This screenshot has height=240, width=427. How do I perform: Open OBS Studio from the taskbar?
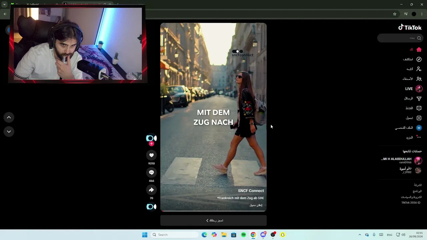(273, 235)
